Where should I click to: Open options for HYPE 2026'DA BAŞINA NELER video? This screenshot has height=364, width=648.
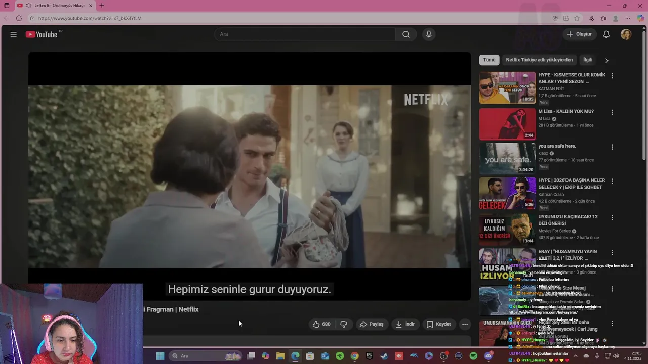coord(612,181)
